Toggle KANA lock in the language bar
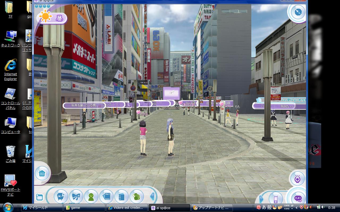The width and height of the screenshot is (340, 212). pos(287,209)
